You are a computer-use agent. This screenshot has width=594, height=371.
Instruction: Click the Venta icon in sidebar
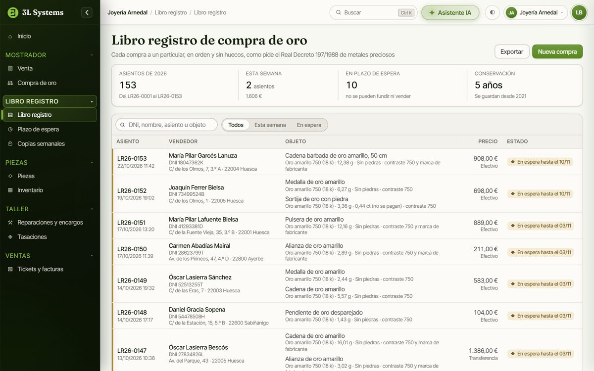click(10, 68)
